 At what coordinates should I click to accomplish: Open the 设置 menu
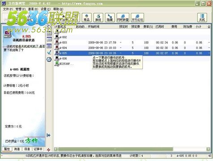[x=46, y=9]
